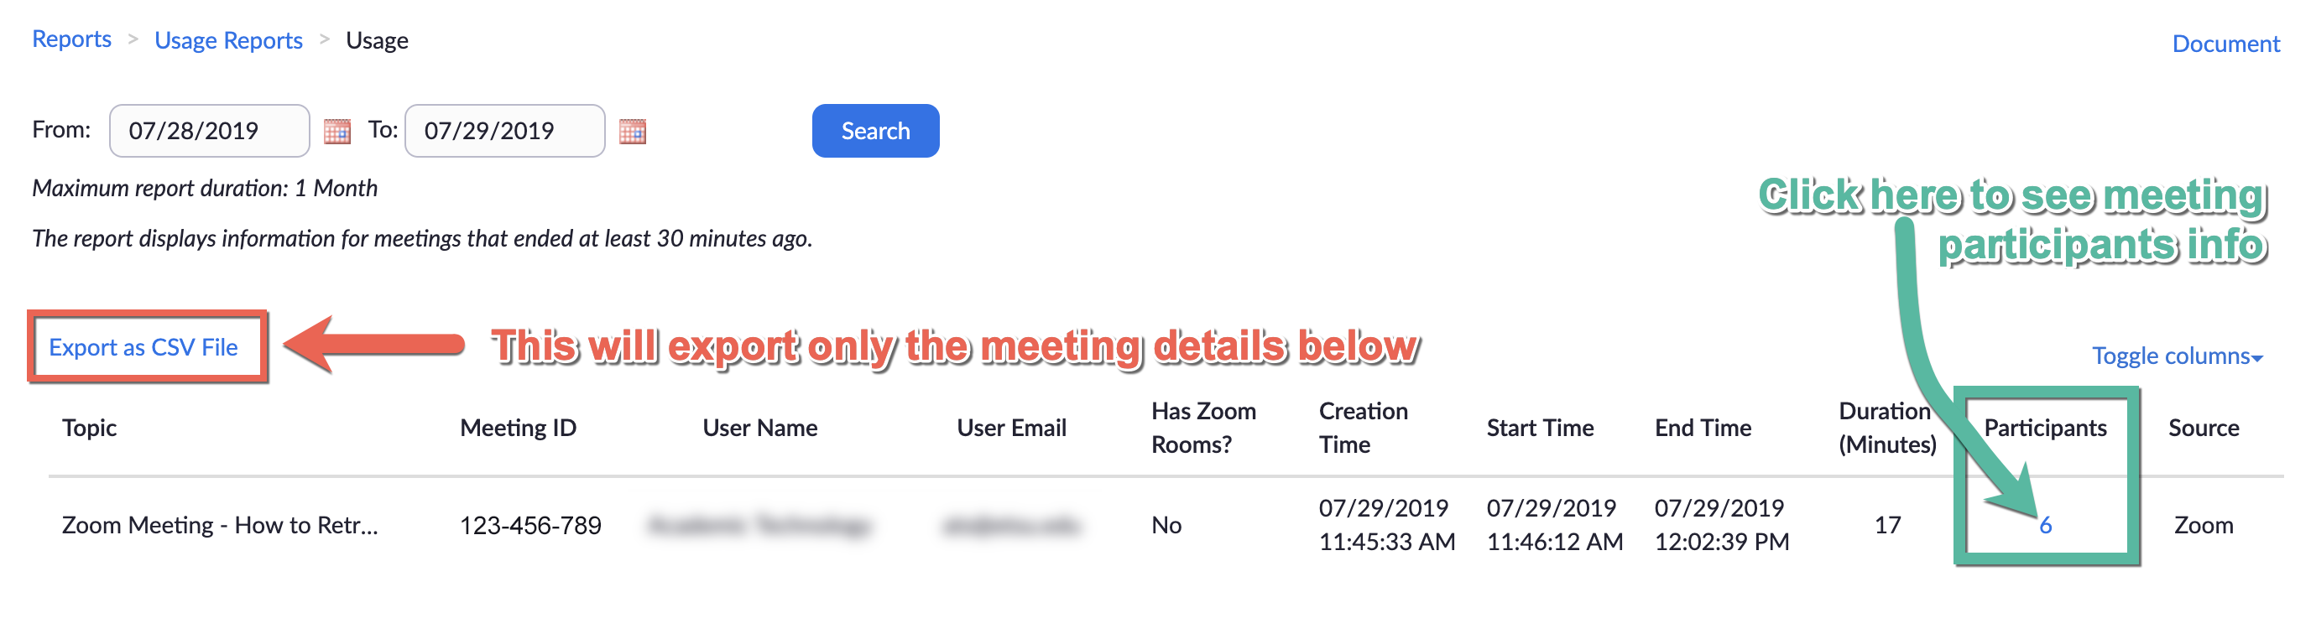
Task: Select the Zoom Meeting topic row cell
Action: point(220,525)
